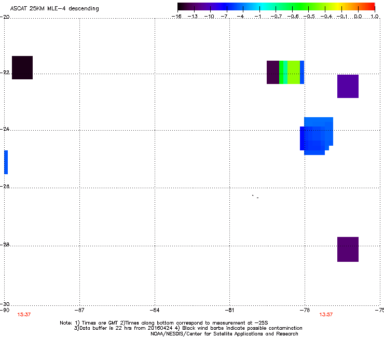Image resolution: width=384 pixels, height=337 pixels.
Task: Click the NOAA/NESDIS credit line
Action: tap(224, 334)
